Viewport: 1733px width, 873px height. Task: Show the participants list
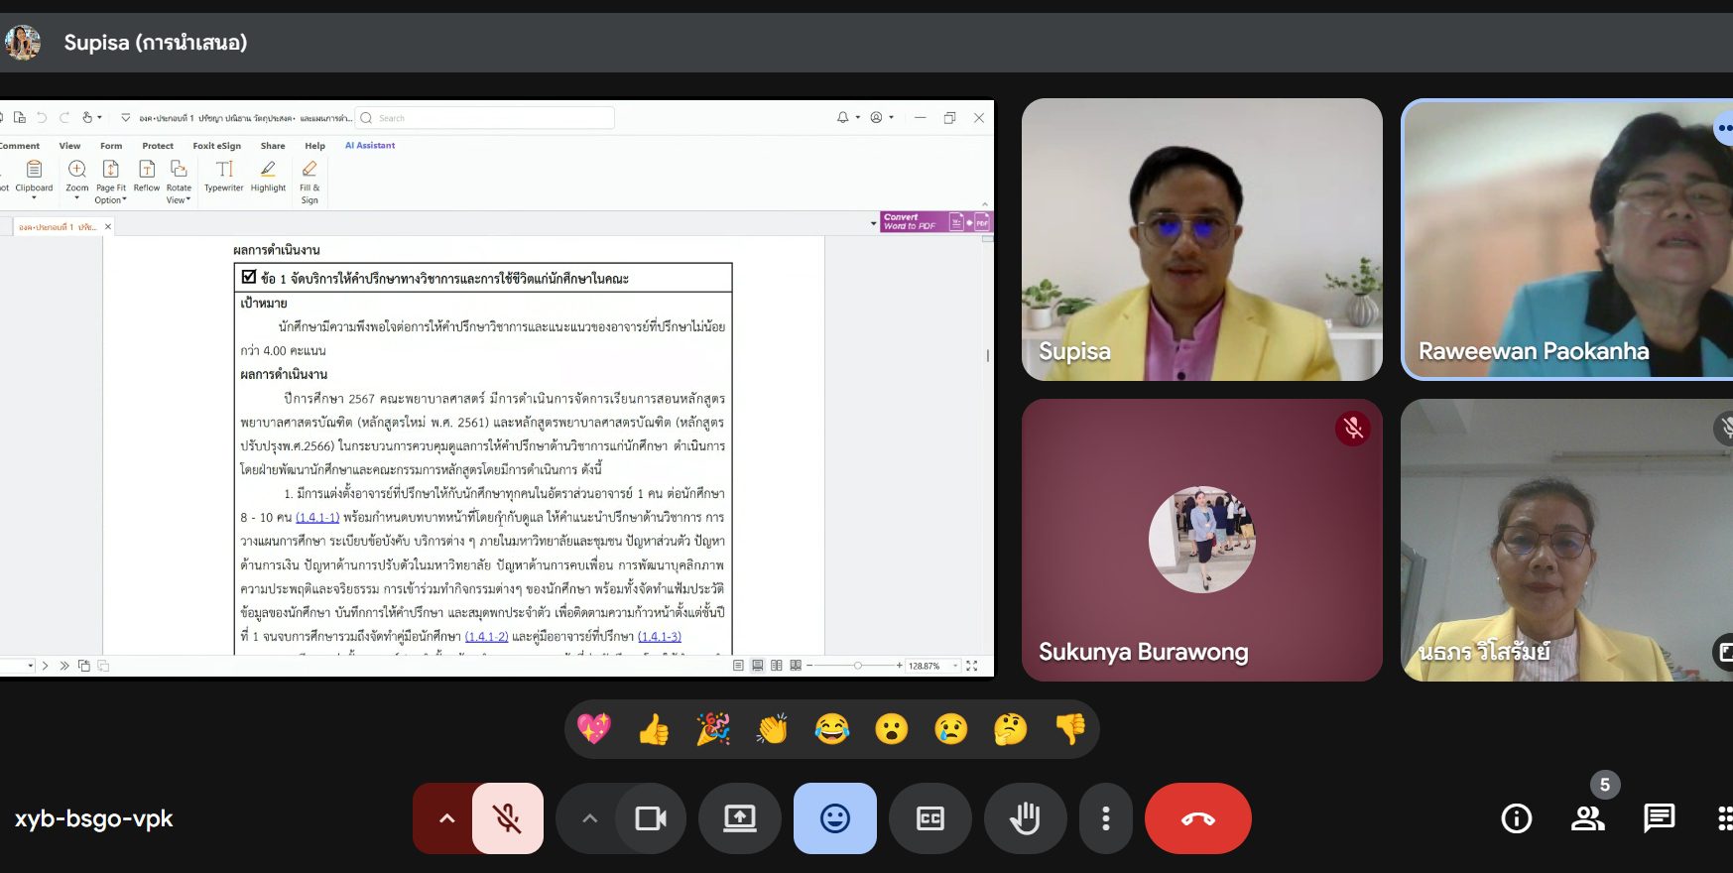1588,818
